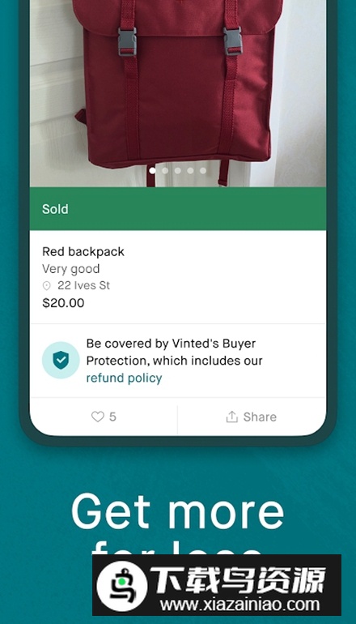Open the refund policy link
Viewport: 356px width, 624px height.
[124, 378]
